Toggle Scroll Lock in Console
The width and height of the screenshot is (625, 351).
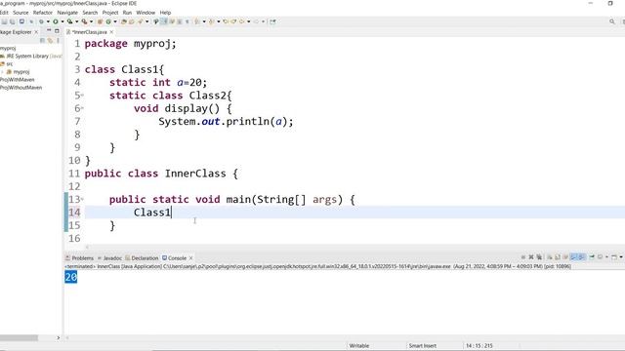[558, 257]
